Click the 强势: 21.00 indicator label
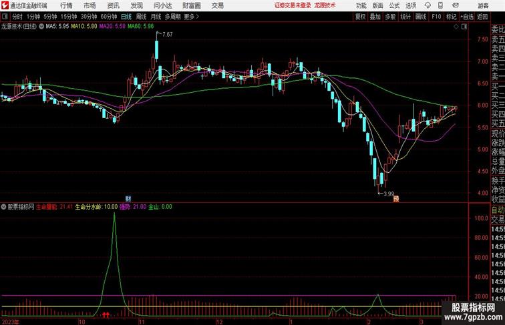Image resolution: width=505 pixels, height=325 pixels. pos(133,207)
